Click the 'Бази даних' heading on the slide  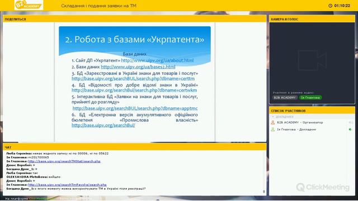(x=135, y=54)
